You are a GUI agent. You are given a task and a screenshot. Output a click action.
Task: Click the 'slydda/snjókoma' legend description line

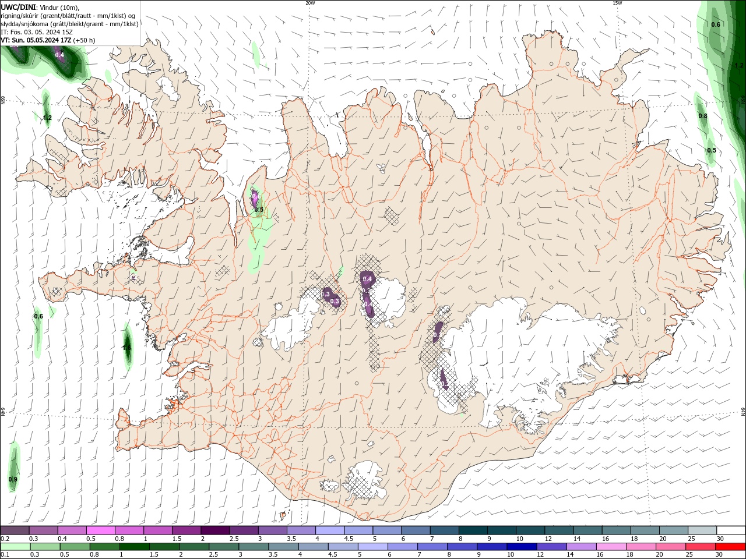pyautogui.click(x=69, y=24)
